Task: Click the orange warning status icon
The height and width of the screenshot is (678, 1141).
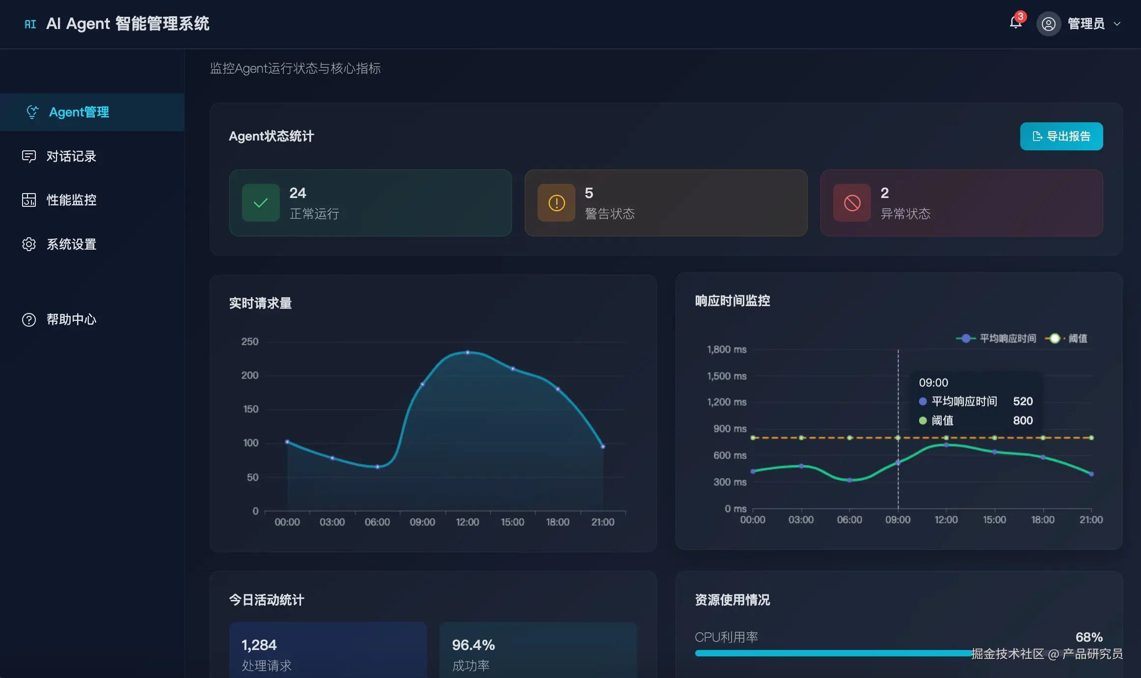Action: (x=556, y=203)
